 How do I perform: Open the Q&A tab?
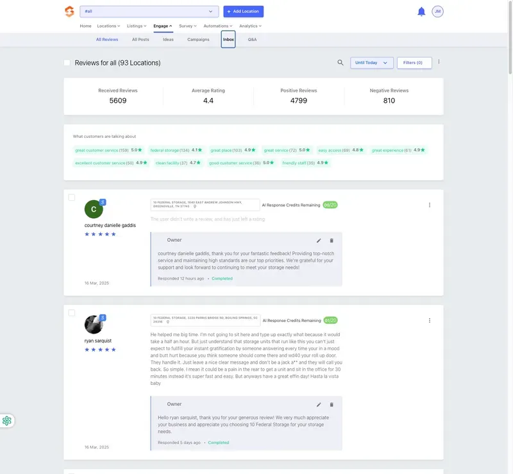coord(252,39)
